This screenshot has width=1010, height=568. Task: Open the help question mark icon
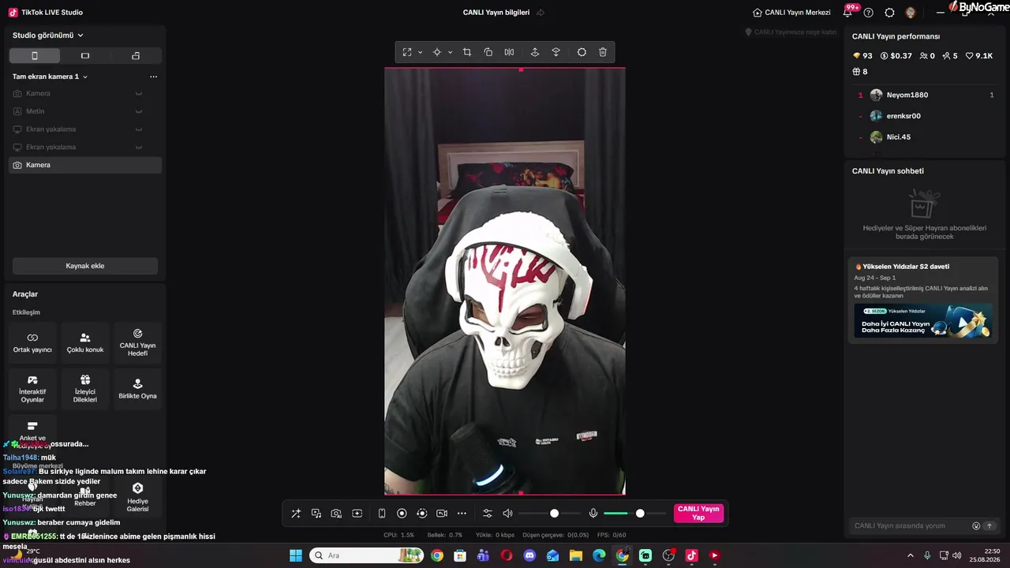869,13
